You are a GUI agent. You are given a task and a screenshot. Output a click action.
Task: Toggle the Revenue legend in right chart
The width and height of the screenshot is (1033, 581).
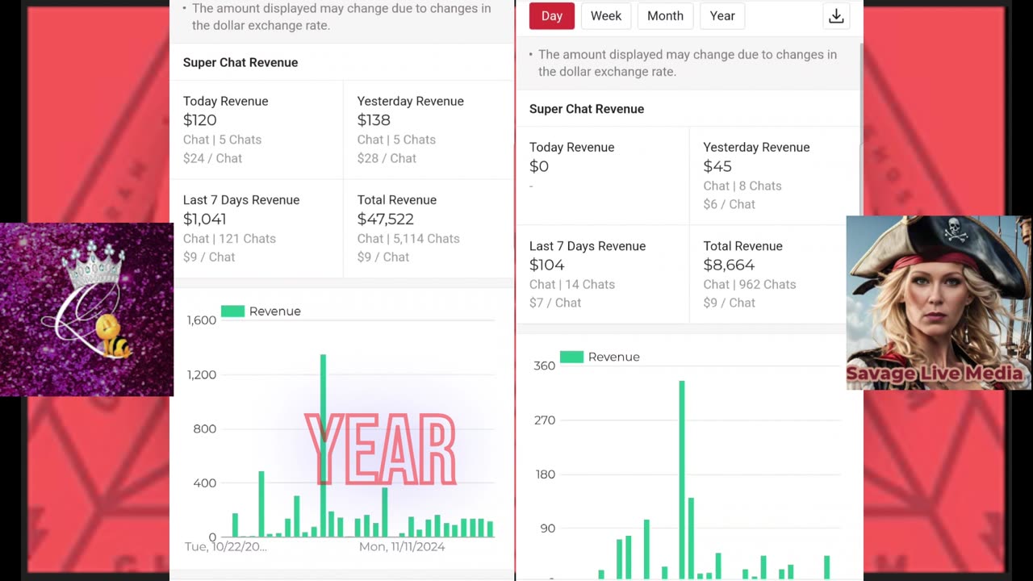point(600,357)
